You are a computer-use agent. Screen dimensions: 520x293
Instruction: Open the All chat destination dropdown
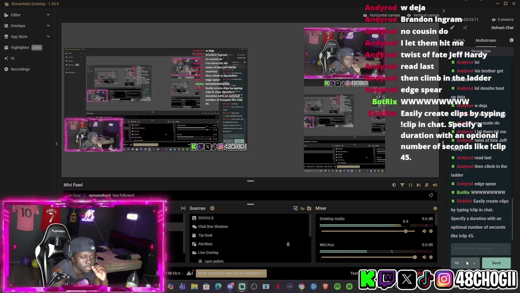[465, 263]
